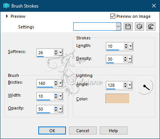Expand the Preview disclosure triangle
This screenshot has width=160, height=139.
[7, 16]
